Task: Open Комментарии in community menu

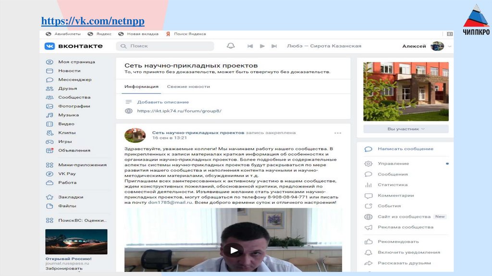Action: pyautogui.click(x=396, y=196)
